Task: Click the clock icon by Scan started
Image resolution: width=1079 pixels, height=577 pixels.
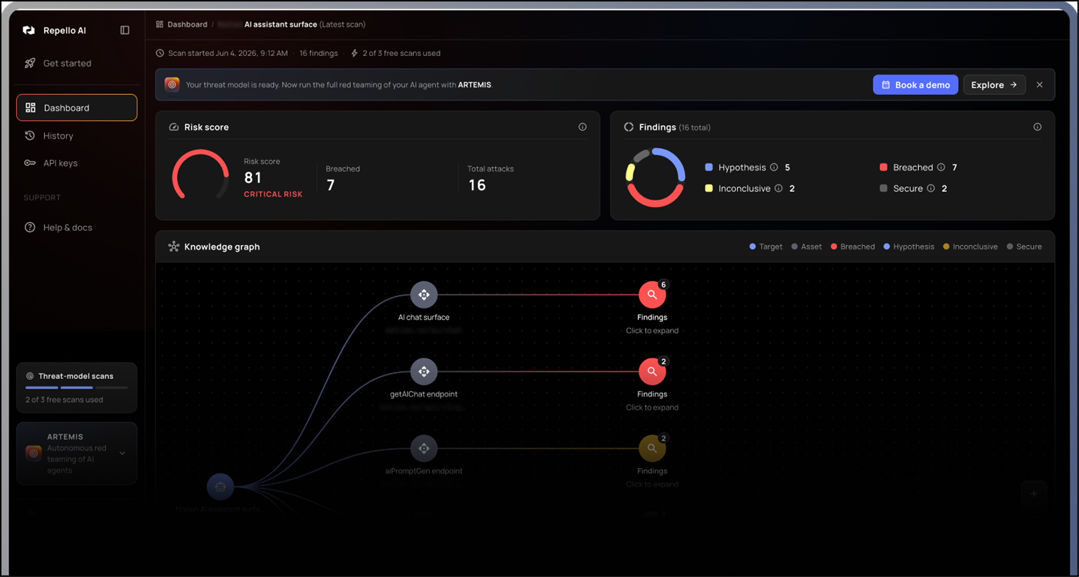Action: [160, 53]
